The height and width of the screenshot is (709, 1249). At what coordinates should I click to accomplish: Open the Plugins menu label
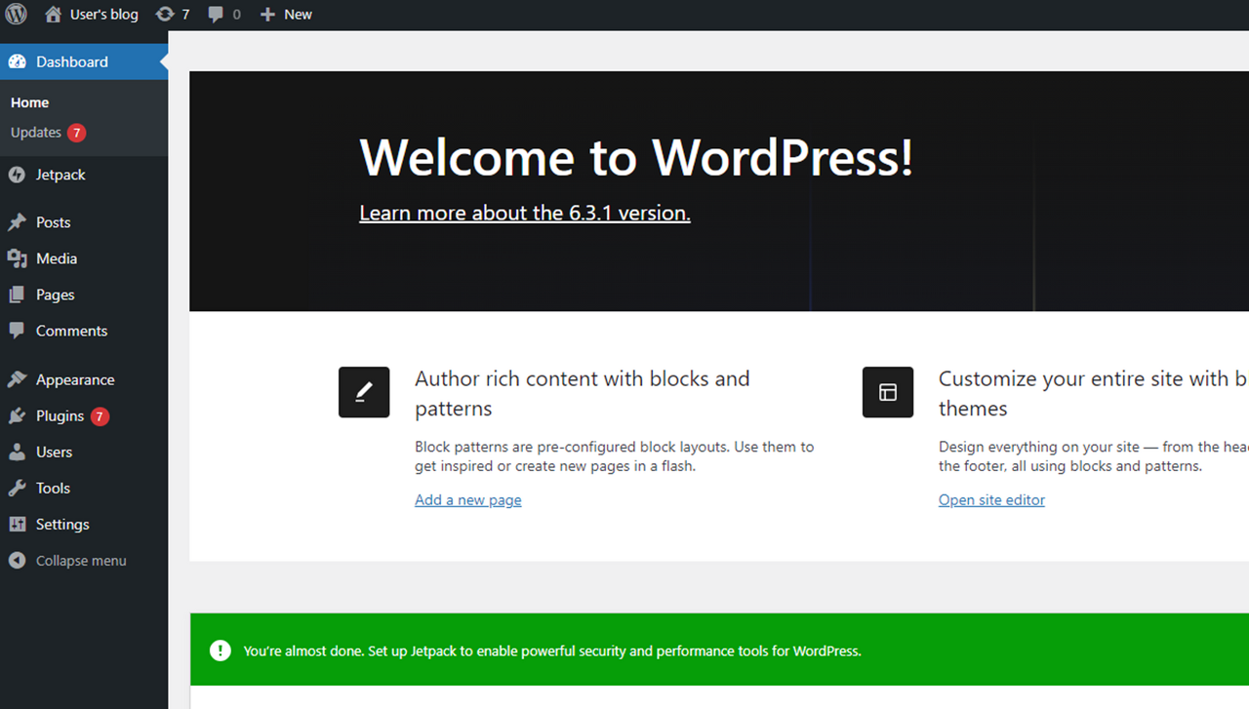(60, 415)
